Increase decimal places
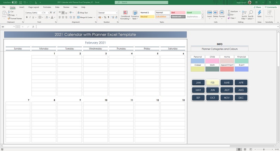This screenshot has height=151, width=280. click(113, 17)
